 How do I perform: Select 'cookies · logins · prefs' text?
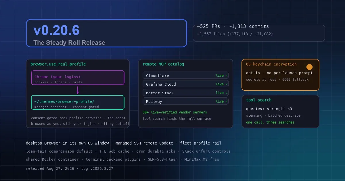58,82
